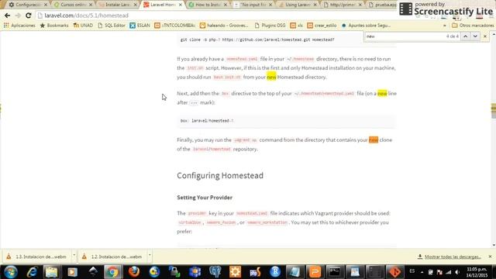Image resolution: width=496 pixels, height=279 pixels.
Task: Close the Laravel Homestead tab
Action: (181, 5)
